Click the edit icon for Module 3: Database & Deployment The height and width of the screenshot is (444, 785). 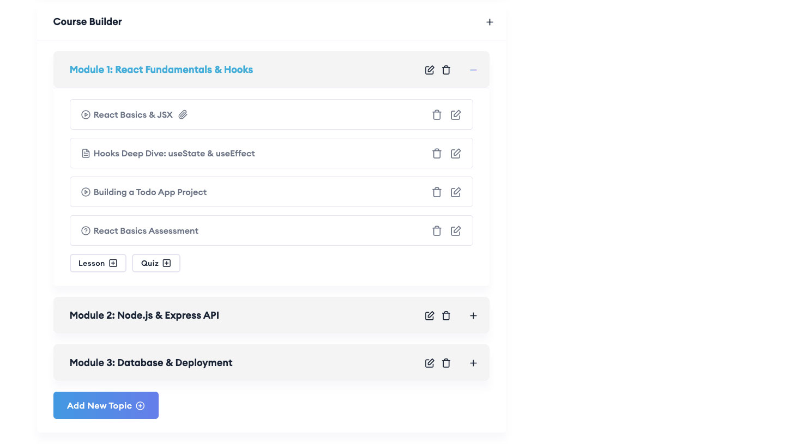coord(430,363)
